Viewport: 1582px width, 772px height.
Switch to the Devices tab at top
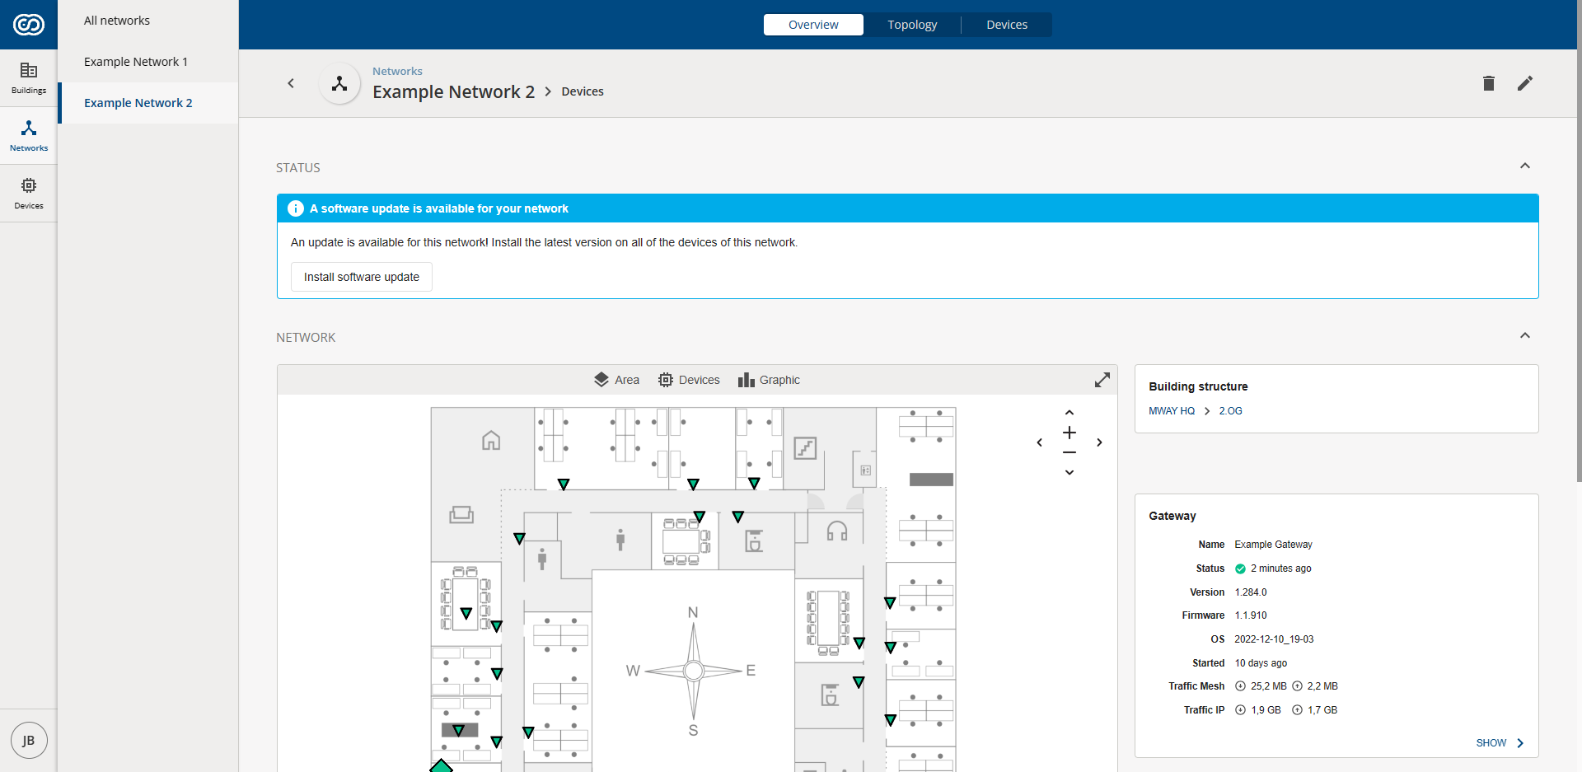[x=1006, y=25]
